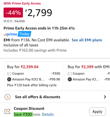This screenshot has width=110, height=117.
Task: Click the highlighted Save ₹300 text
Action: (x=23, y=114)
